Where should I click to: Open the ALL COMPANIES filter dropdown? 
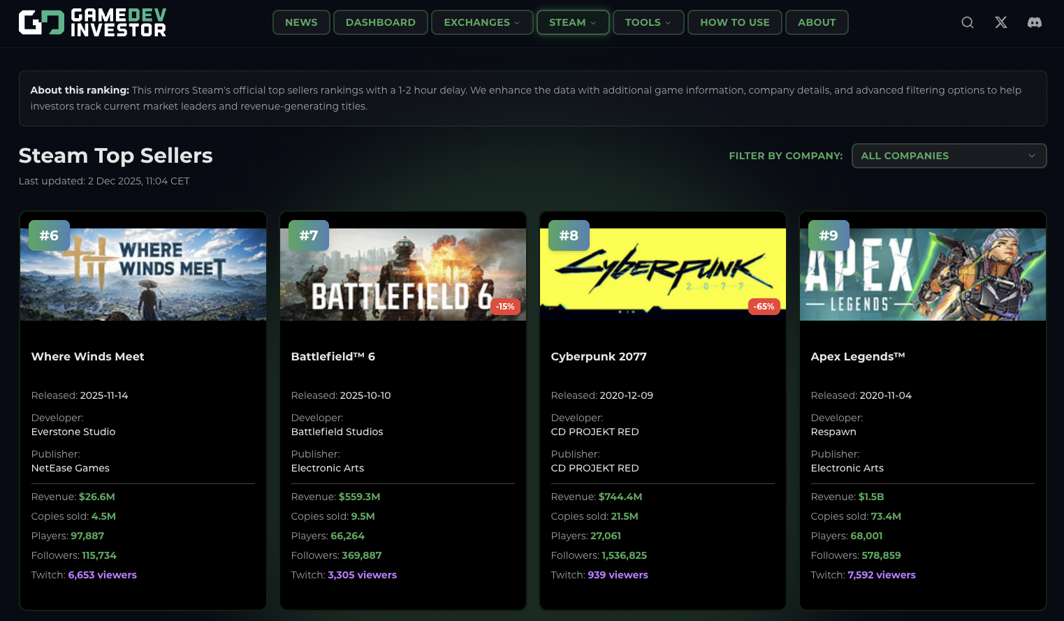[x=948, y=155]
